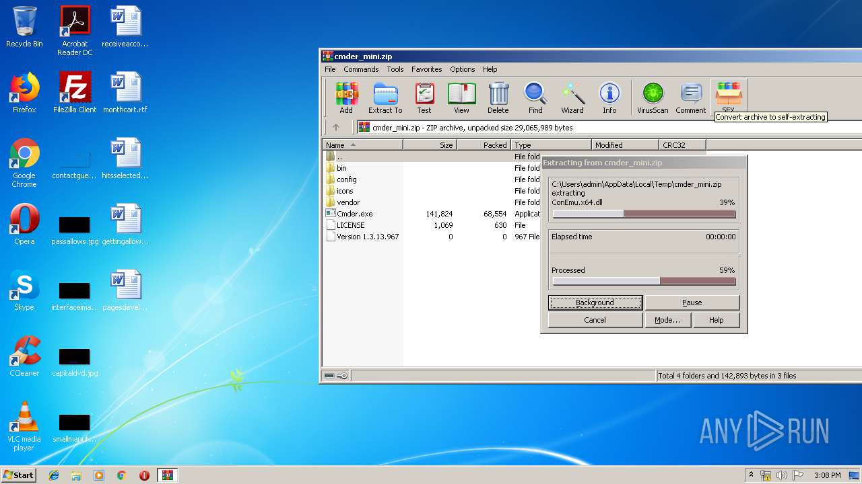Click the Background button in the extraction dialog
This screenshot has height=484, width=862.
[x=595, y=302]
